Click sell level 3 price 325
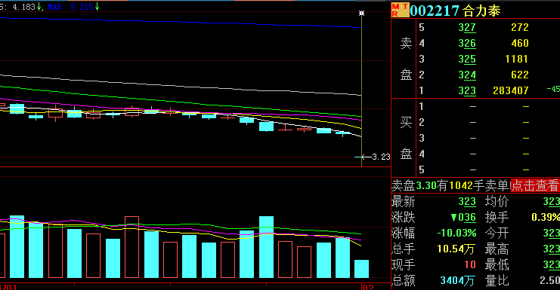The image size is (560, 290). (x=467, y=59)
